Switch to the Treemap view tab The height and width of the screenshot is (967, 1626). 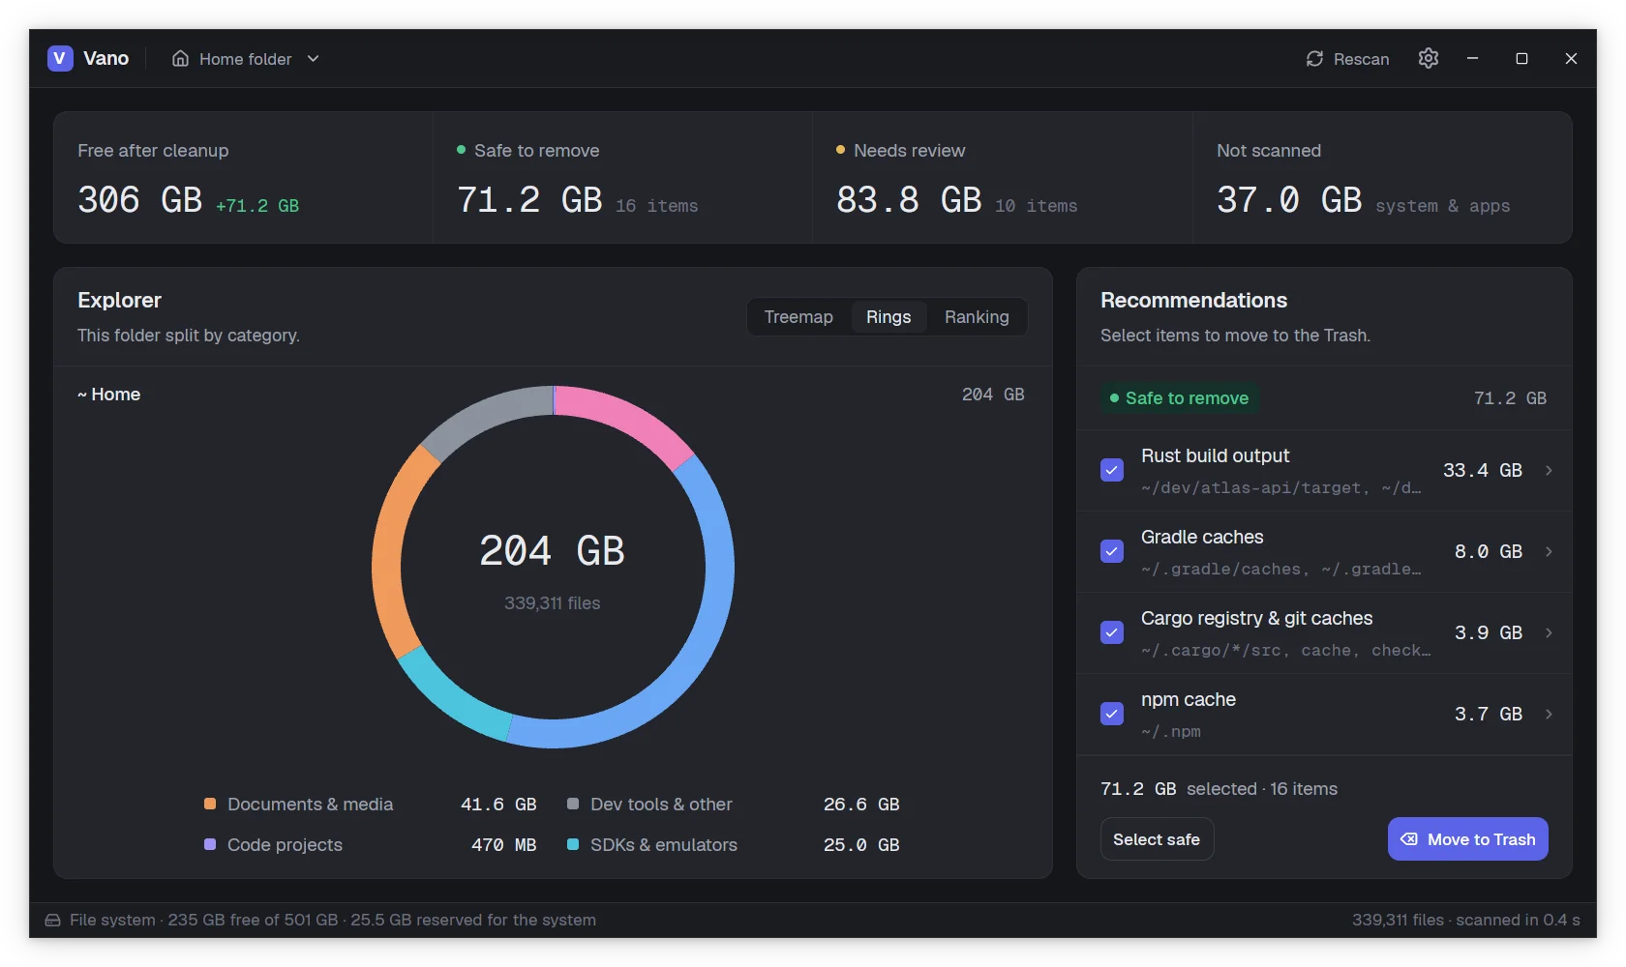798,317
